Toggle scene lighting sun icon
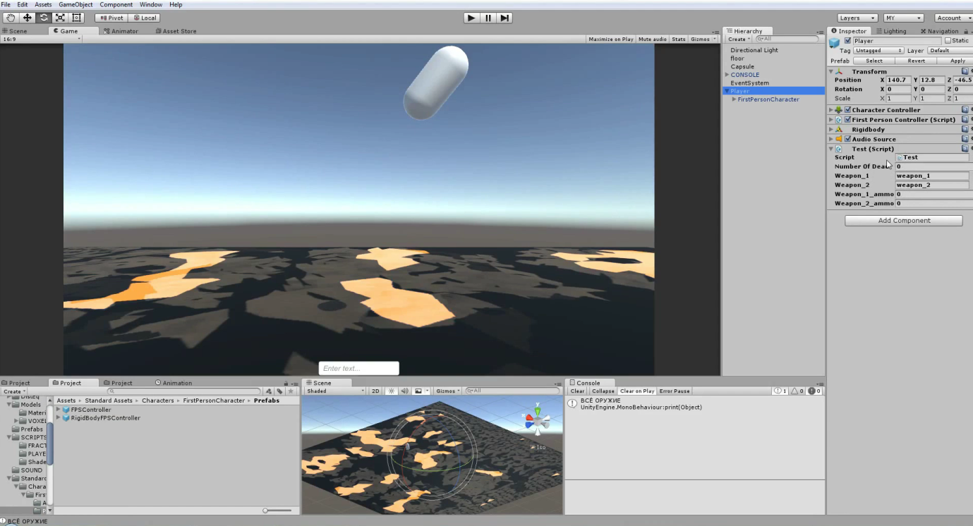Viewport: 973px width, 526px height. [x=392, y=391]
